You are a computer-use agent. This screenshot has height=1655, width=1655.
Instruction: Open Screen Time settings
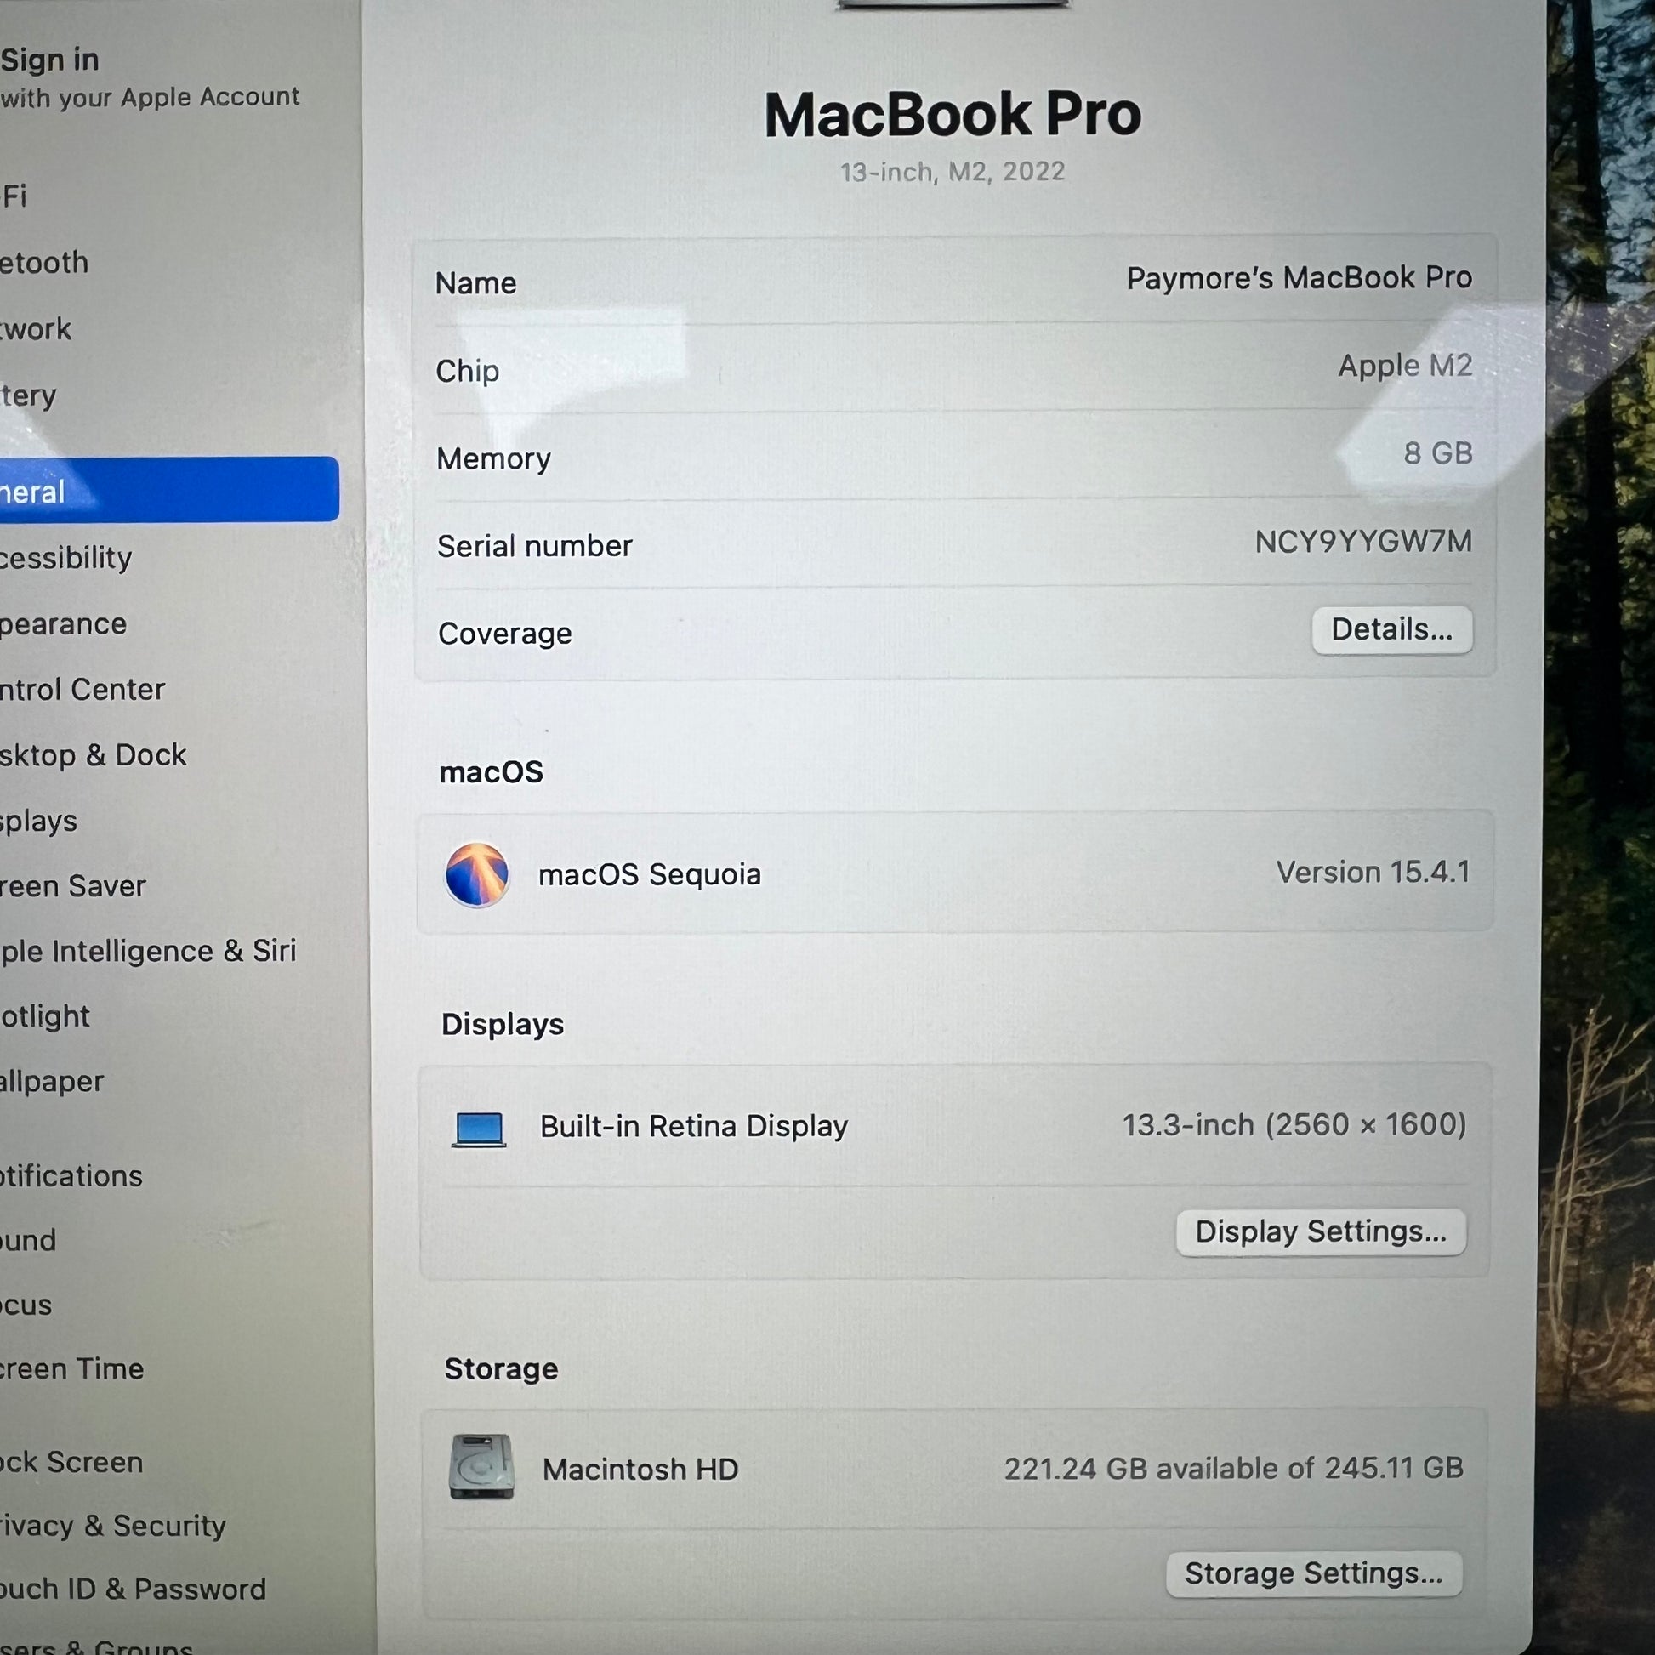click(72, 1369)
